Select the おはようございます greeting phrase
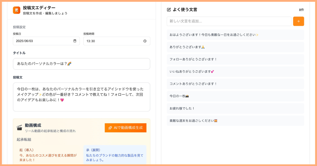 pyautogui.click(x=235, y=35)
